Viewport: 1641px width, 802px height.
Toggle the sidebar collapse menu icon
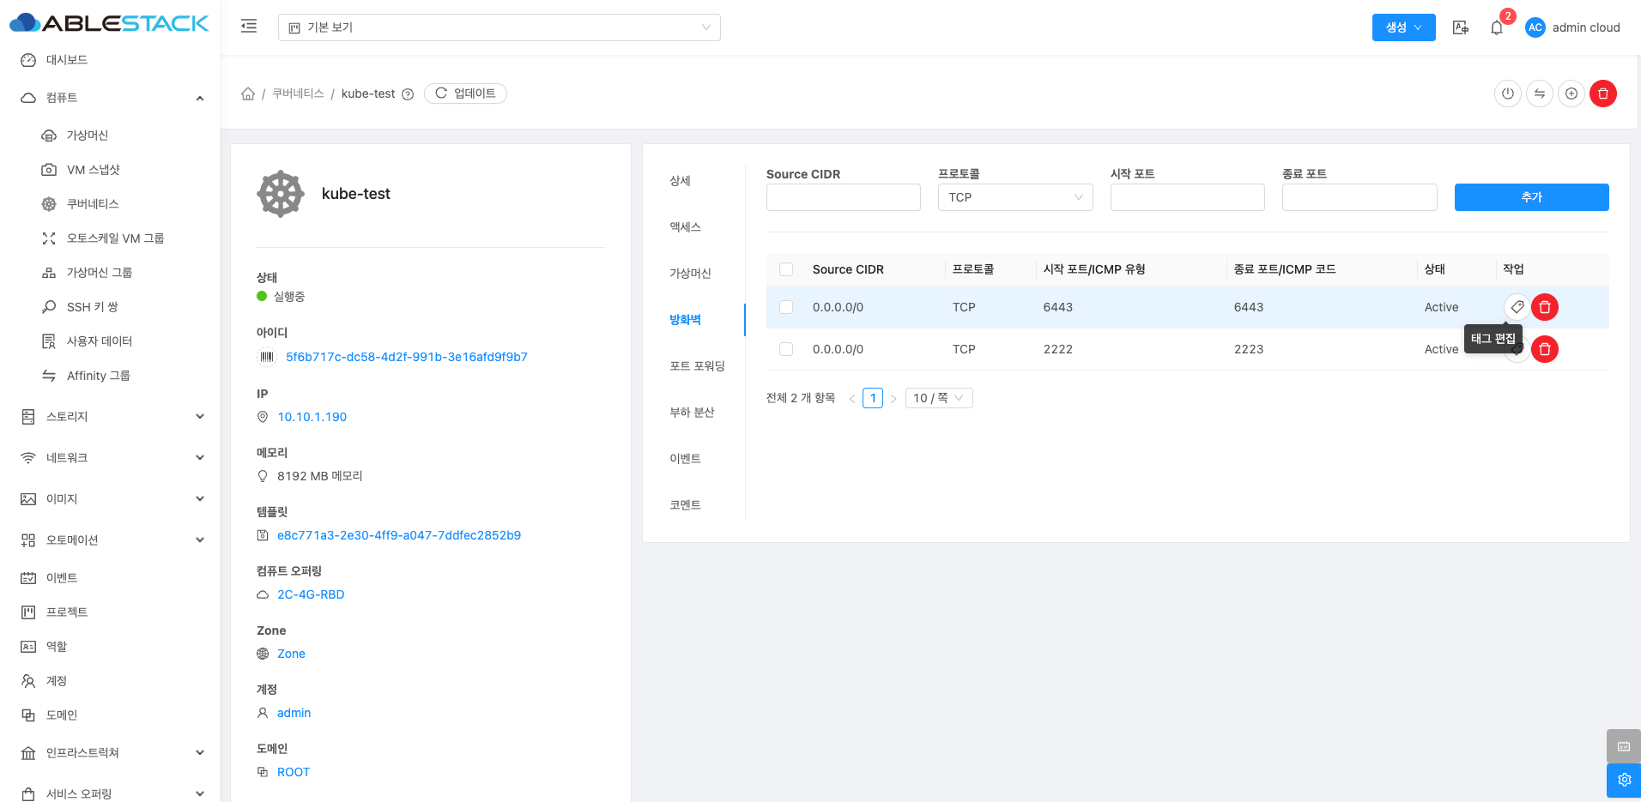pos(249,27)
